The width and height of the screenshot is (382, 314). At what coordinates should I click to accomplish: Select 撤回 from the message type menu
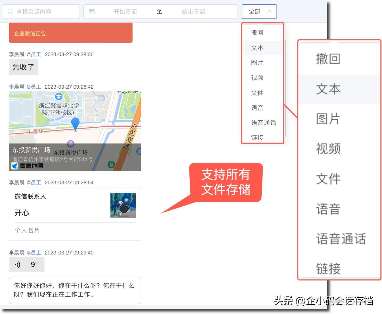[x=257, y=32]
